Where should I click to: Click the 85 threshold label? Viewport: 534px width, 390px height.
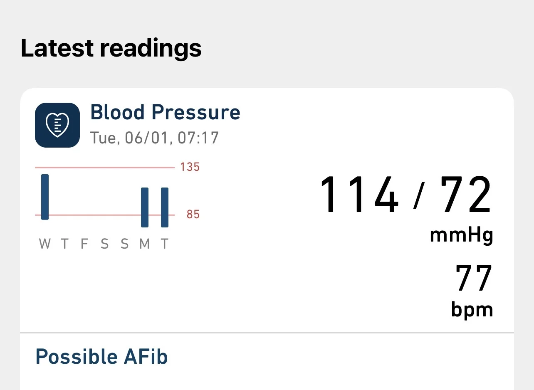tap(193, 215)
